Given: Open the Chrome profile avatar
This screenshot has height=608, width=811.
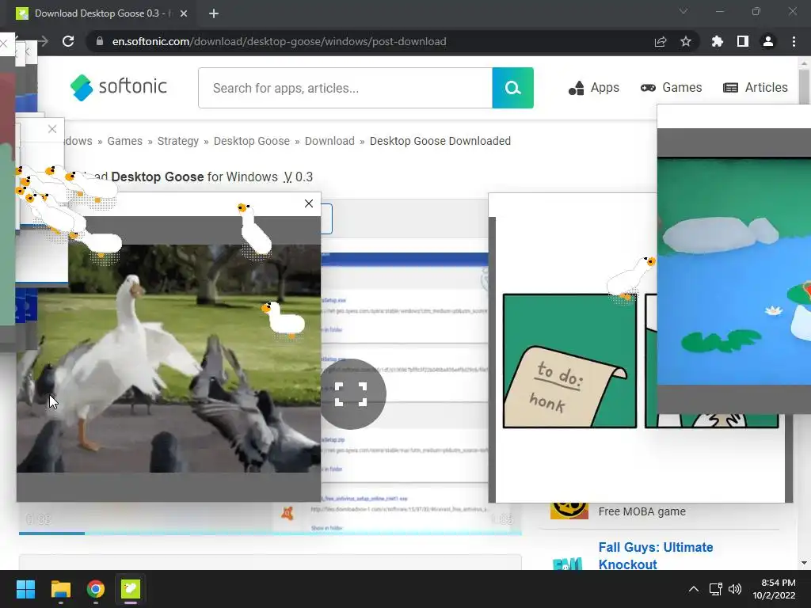Looking at the screenshot, I should 768,41.
